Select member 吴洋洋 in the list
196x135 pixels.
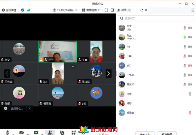click(x=156, y=84)
